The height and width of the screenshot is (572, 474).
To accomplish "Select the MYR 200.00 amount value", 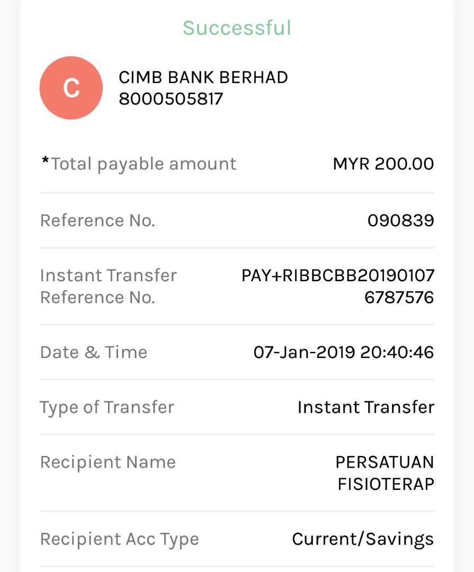I will pyautogui.click(x=383, y=164).
